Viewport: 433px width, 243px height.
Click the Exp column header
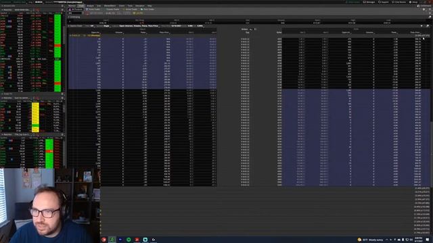[247, 32]
